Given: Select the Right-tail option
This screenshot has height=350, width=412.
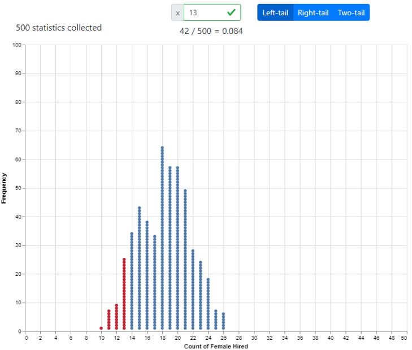Looking at the screenshot, I should point(313,12).
